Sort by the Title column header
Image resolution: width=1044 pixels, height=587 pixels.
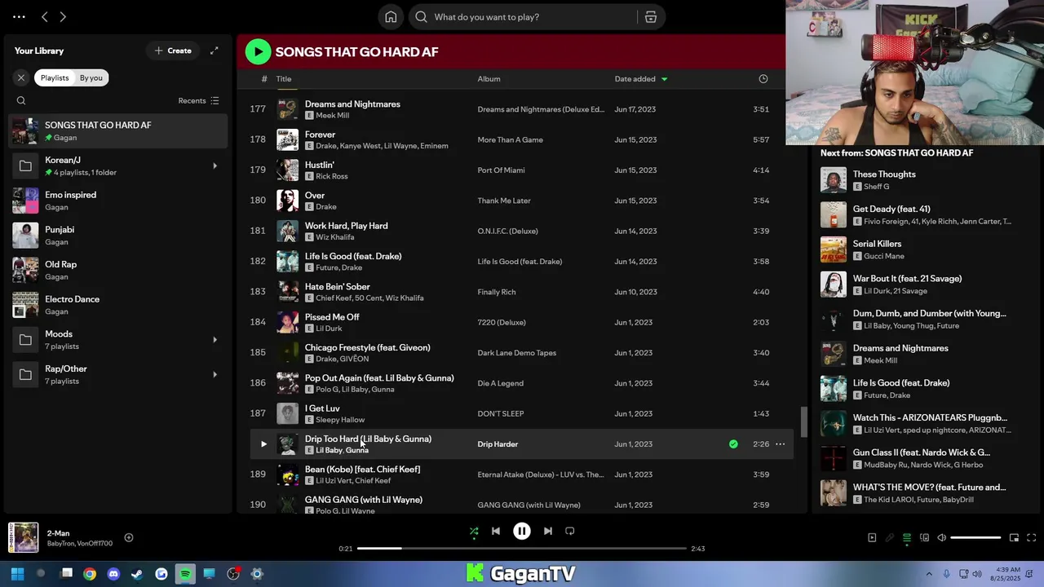[284, 79]
